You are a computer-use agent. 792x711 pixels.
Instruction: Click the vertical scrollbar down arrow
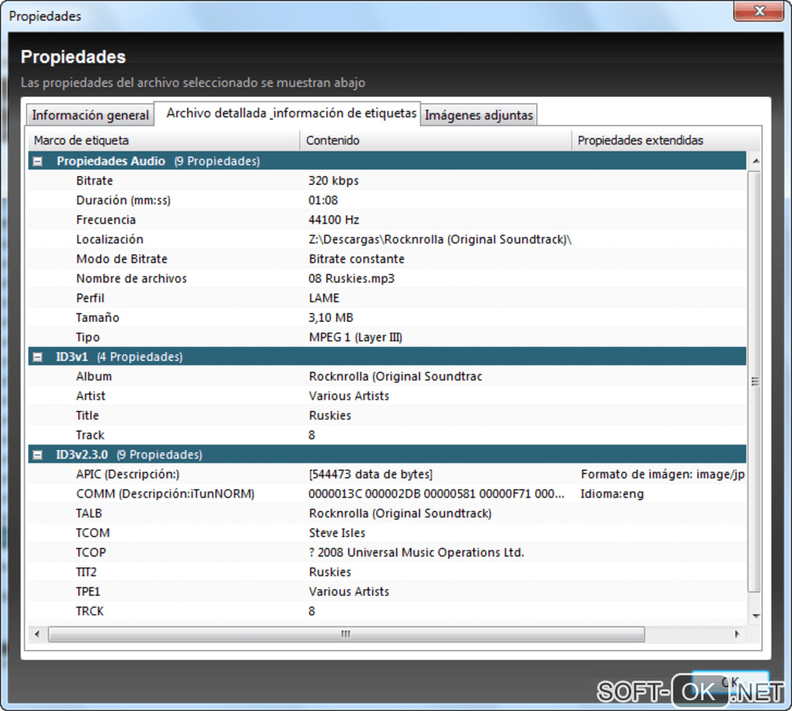point(756,616)
